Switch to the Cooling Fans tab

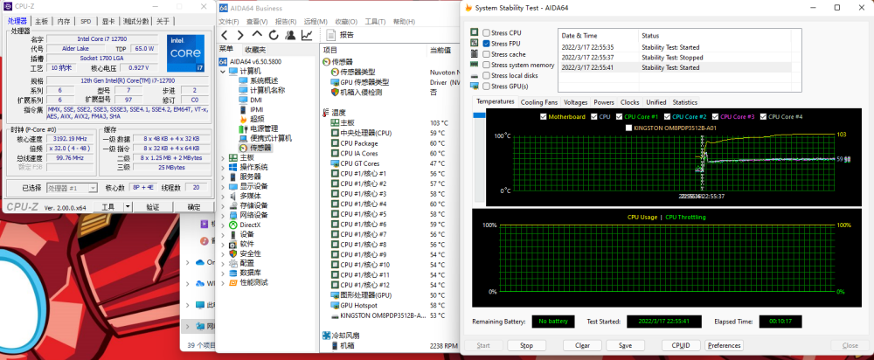point(539,102)
